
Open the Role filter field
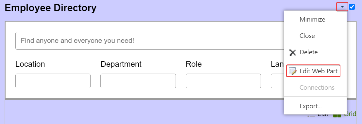223,81
